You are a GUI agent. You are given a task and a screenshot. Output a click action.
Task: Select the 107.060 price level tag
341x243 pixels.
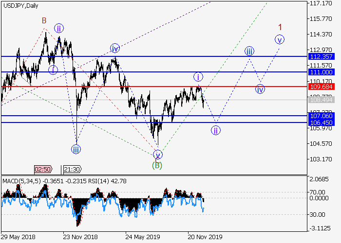[320, 116]
